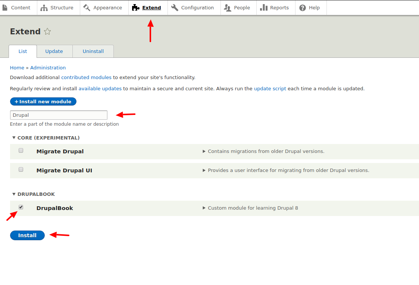This screenshot has height=285, width=419.
Task: Click the Extend puzzle piece icon
Action: [x=136, y=8]
